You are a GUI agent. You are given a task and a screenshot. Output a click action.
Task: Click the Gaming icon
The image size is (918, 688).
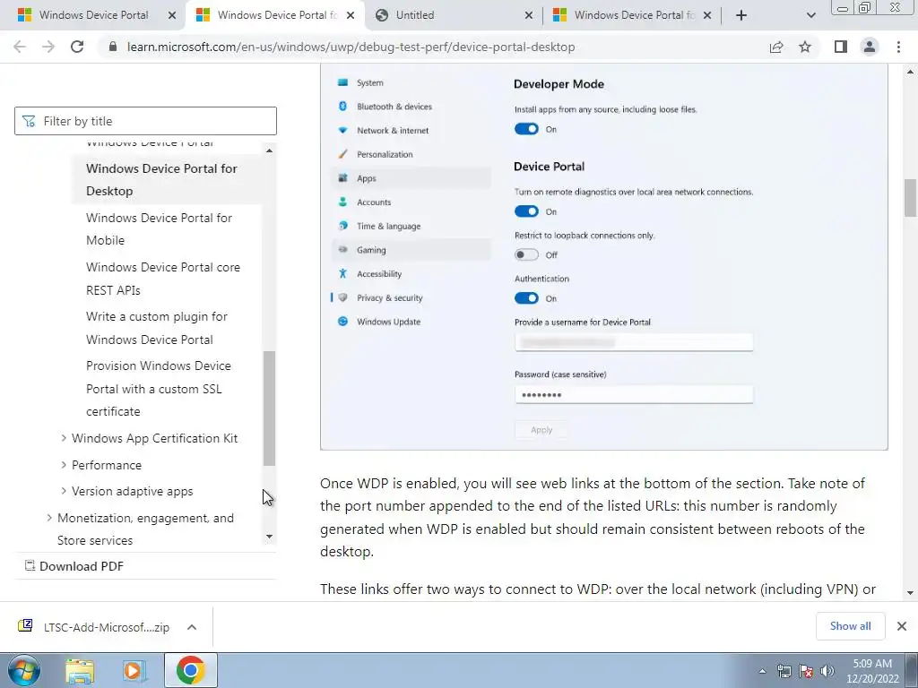(x=343, y=250)
